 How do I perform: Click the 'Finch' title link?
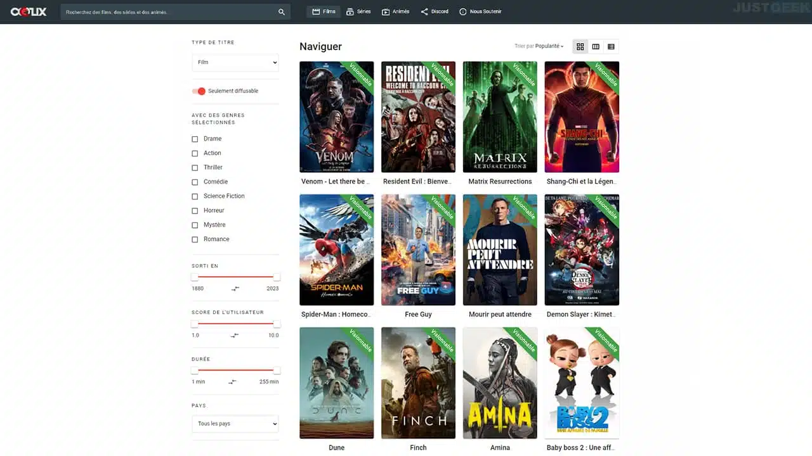(x=418, y=448)
